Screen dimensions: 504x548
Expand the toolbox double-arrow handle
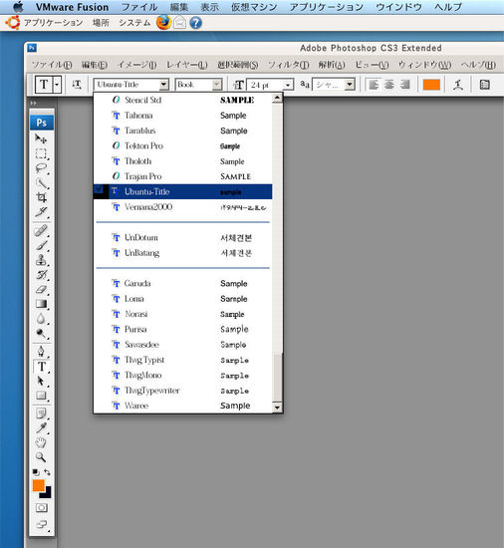click(x=33, y=103)
